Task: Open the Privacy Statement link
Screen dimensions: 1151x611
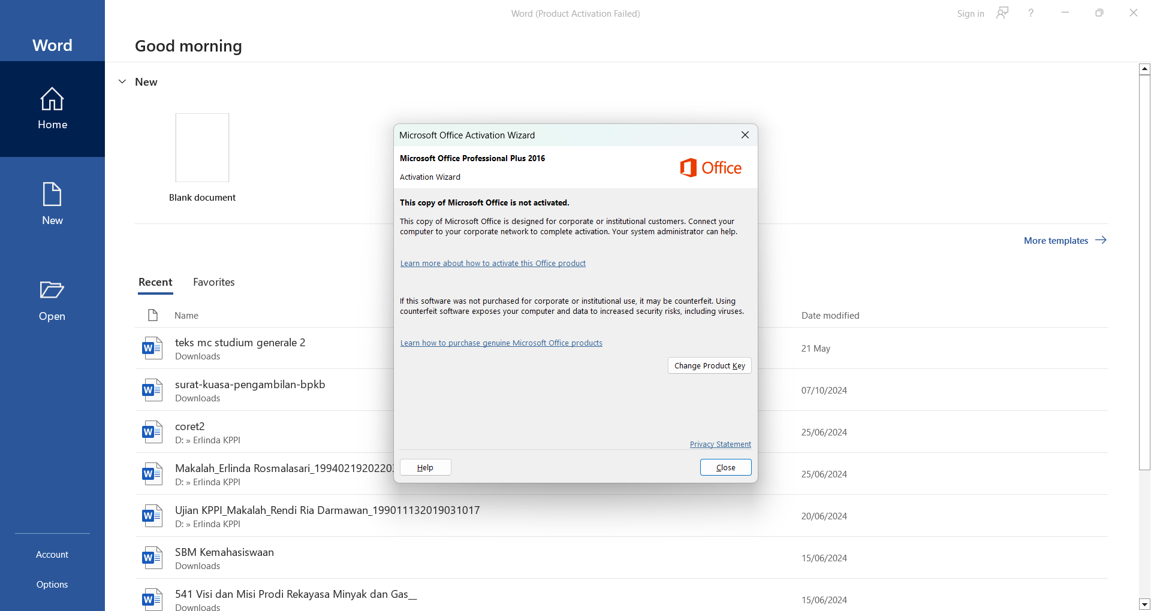Action: [720, 444]
